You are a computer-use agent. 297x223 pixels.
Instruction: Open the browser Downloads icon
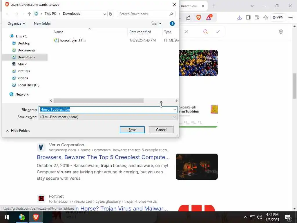click(239, 18)
